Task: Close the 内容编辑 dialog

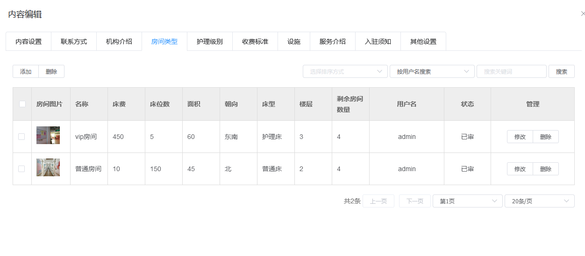Action: [x=582, y=14]
